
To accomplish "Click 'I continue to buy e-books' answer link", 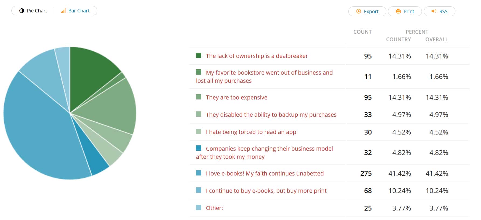I will coord(266,191).
